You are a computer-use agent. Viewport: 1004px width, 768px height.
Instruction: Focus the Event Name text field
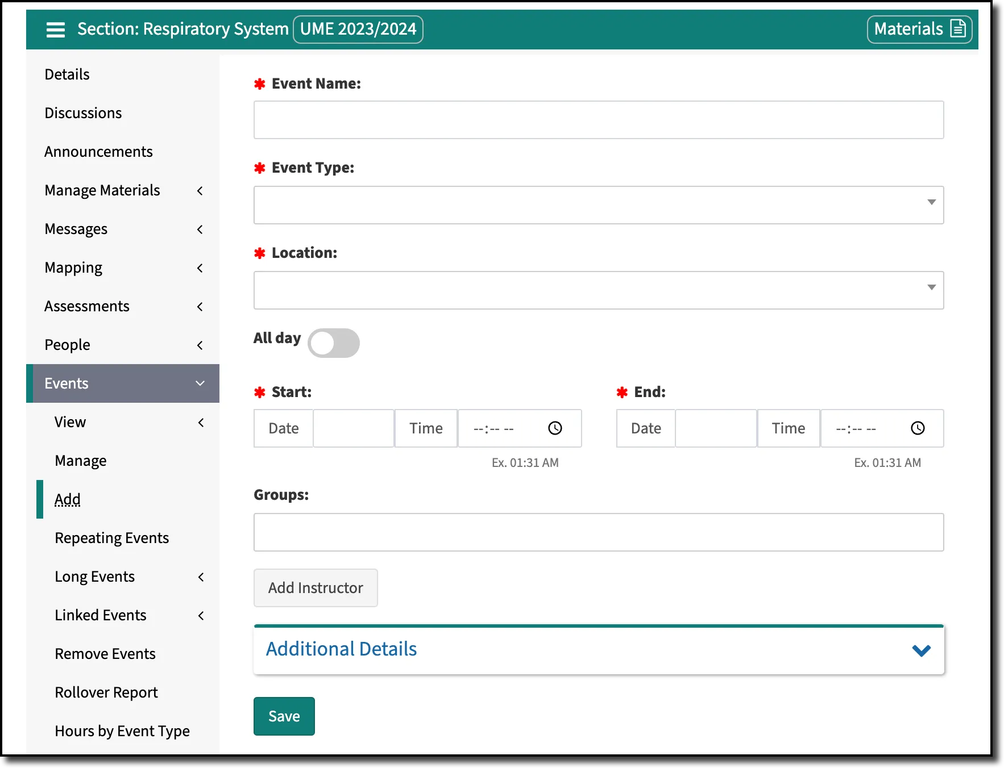(x=599, y=120)
